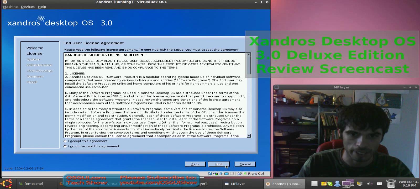Open the volume speaker tray icon
The height and width of the screenshot is (189, 420).
point(369,184)
